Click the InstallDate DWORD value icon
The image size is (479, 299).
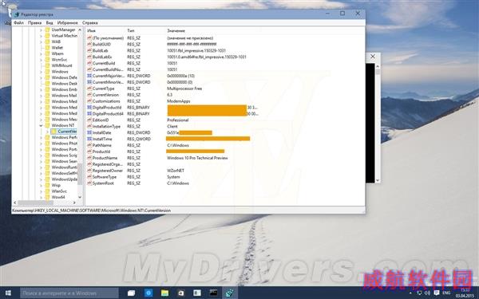89,132
